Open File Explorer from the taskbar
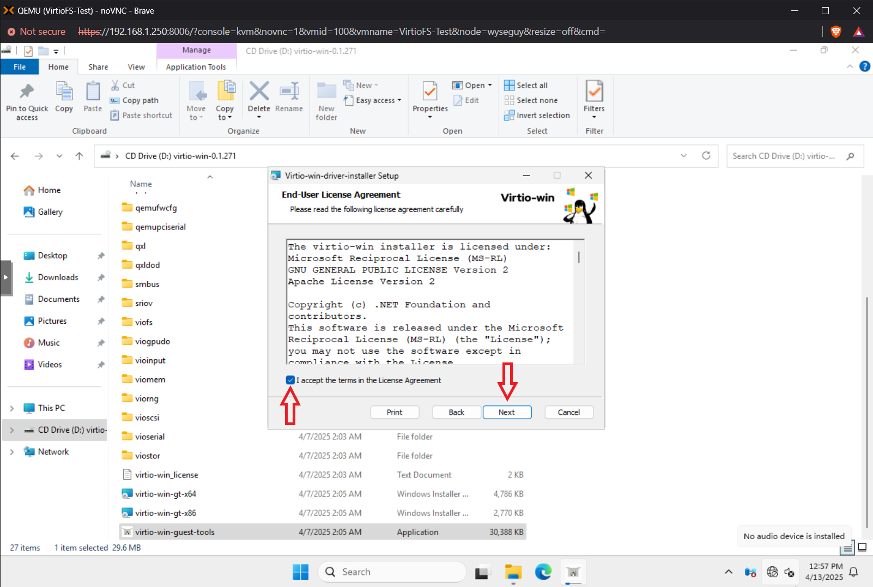873x587 pixels. click(513, 572)
